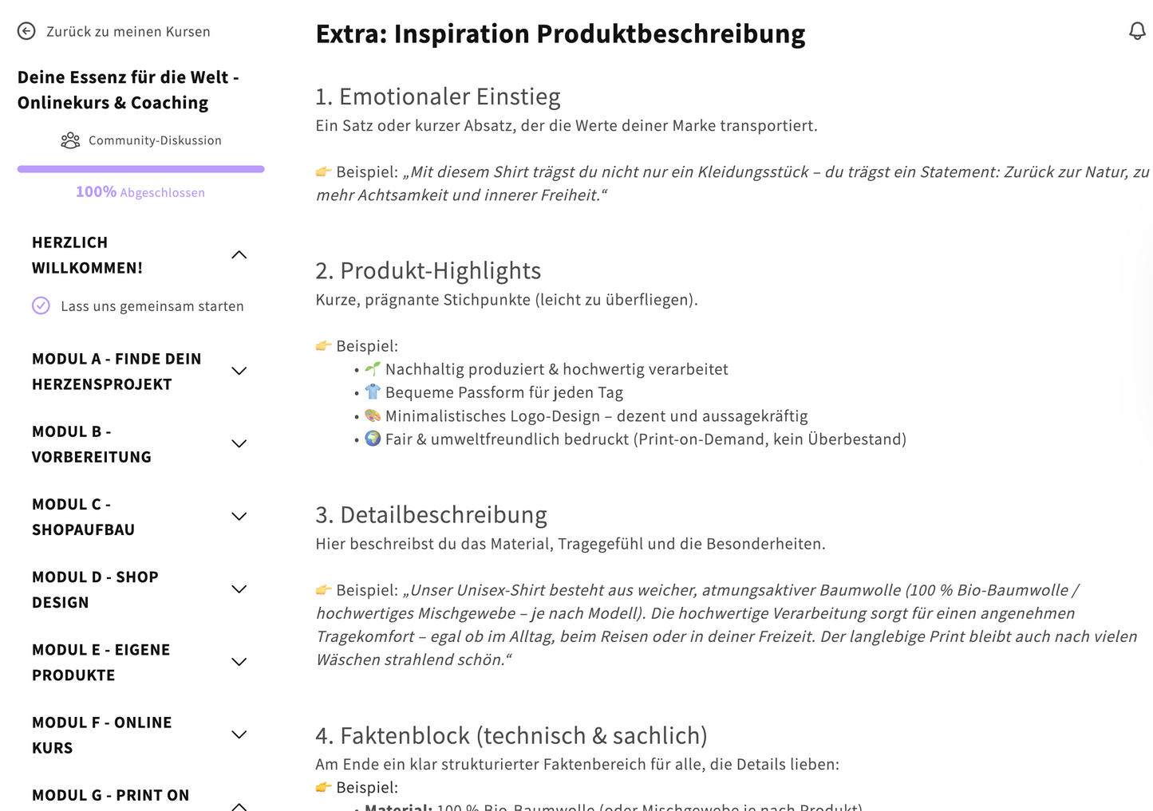Open MODUL D - SHOP DESIGN section

tap(95, 589)
